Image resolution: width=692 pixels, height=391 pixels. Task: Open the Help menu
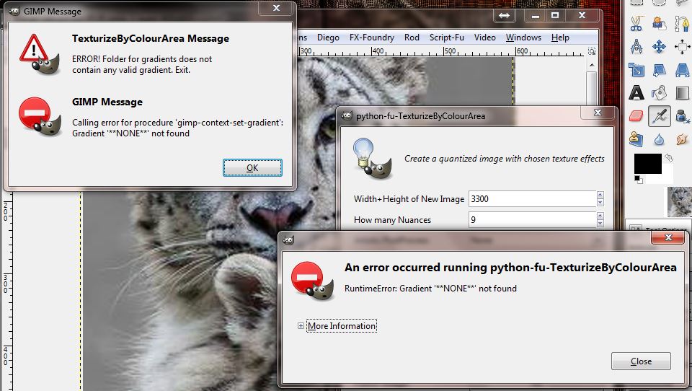(x=560, y=38)
